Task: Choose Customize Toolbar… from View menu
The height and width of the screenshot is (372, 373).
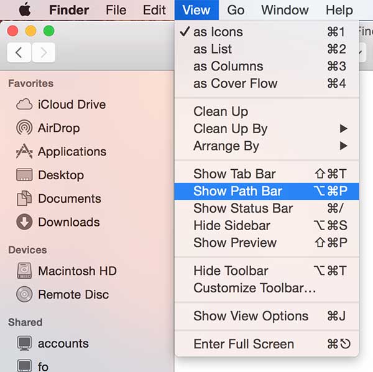Action: [255, 288]
